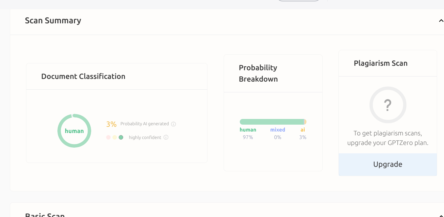
Task: Click the Plagiarism Scan heading
Action: pos(381,63)
